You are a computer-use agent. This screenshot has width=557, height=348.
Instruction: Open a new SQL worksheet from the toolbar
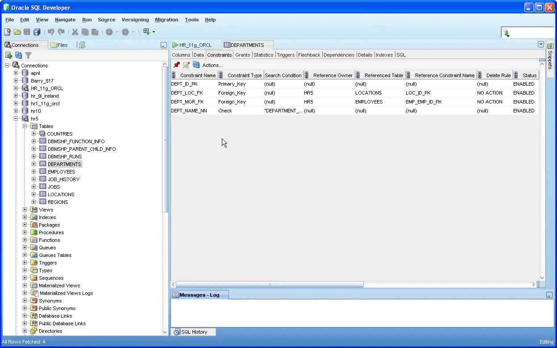(x=146, y=31)
